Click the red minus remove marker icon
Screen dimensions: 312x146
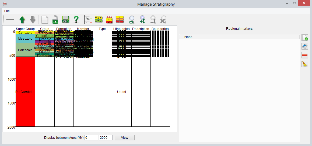[x=304, y=55]
